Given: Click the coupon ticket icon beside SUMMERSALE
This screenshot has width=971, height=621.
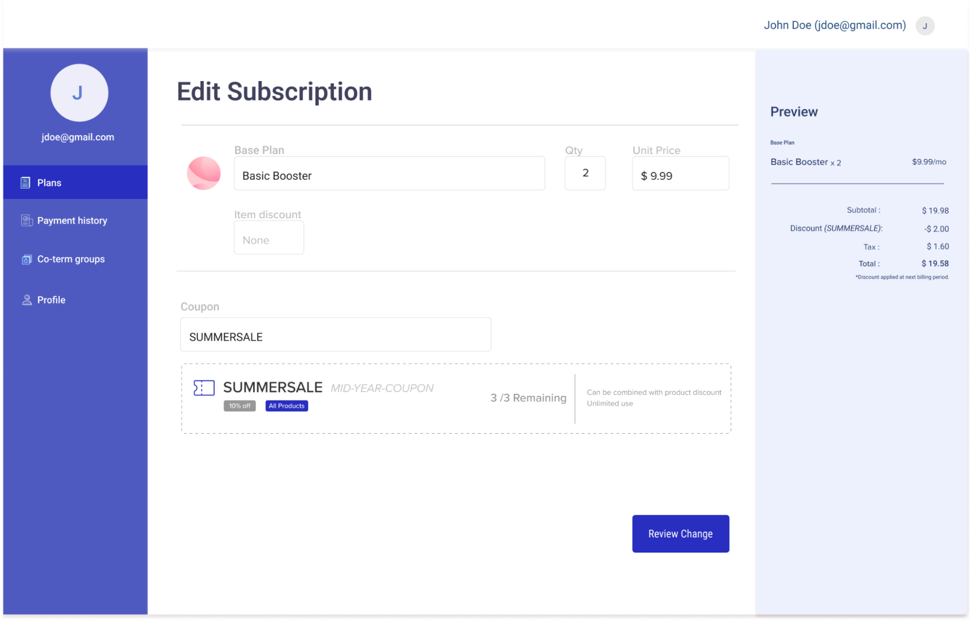Looking at the screenshot, I should pyautogui.click(x=203, y=388).
